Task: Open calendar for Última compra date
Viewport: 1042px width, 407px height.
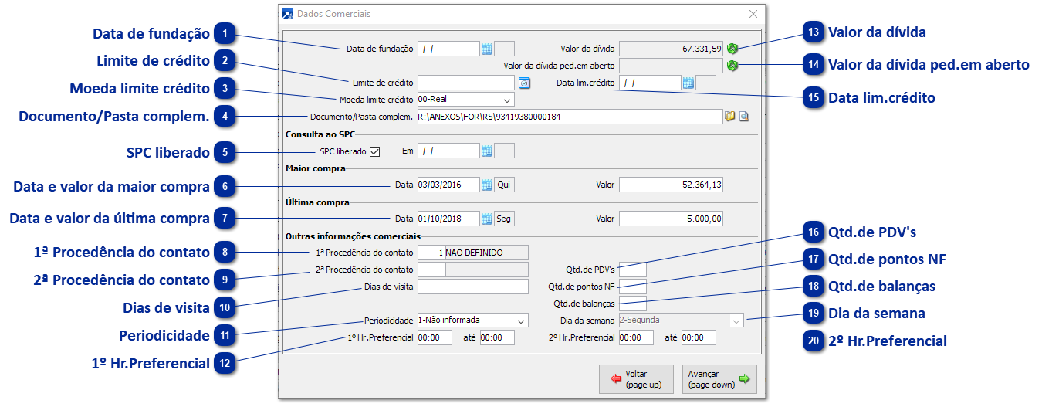Action: 487,219
